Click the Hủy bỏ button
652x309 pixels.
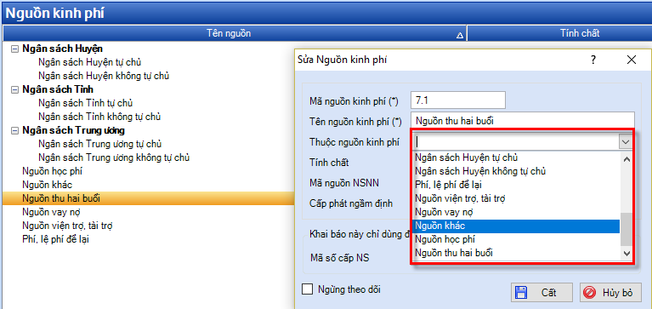(x=610, y=292)
